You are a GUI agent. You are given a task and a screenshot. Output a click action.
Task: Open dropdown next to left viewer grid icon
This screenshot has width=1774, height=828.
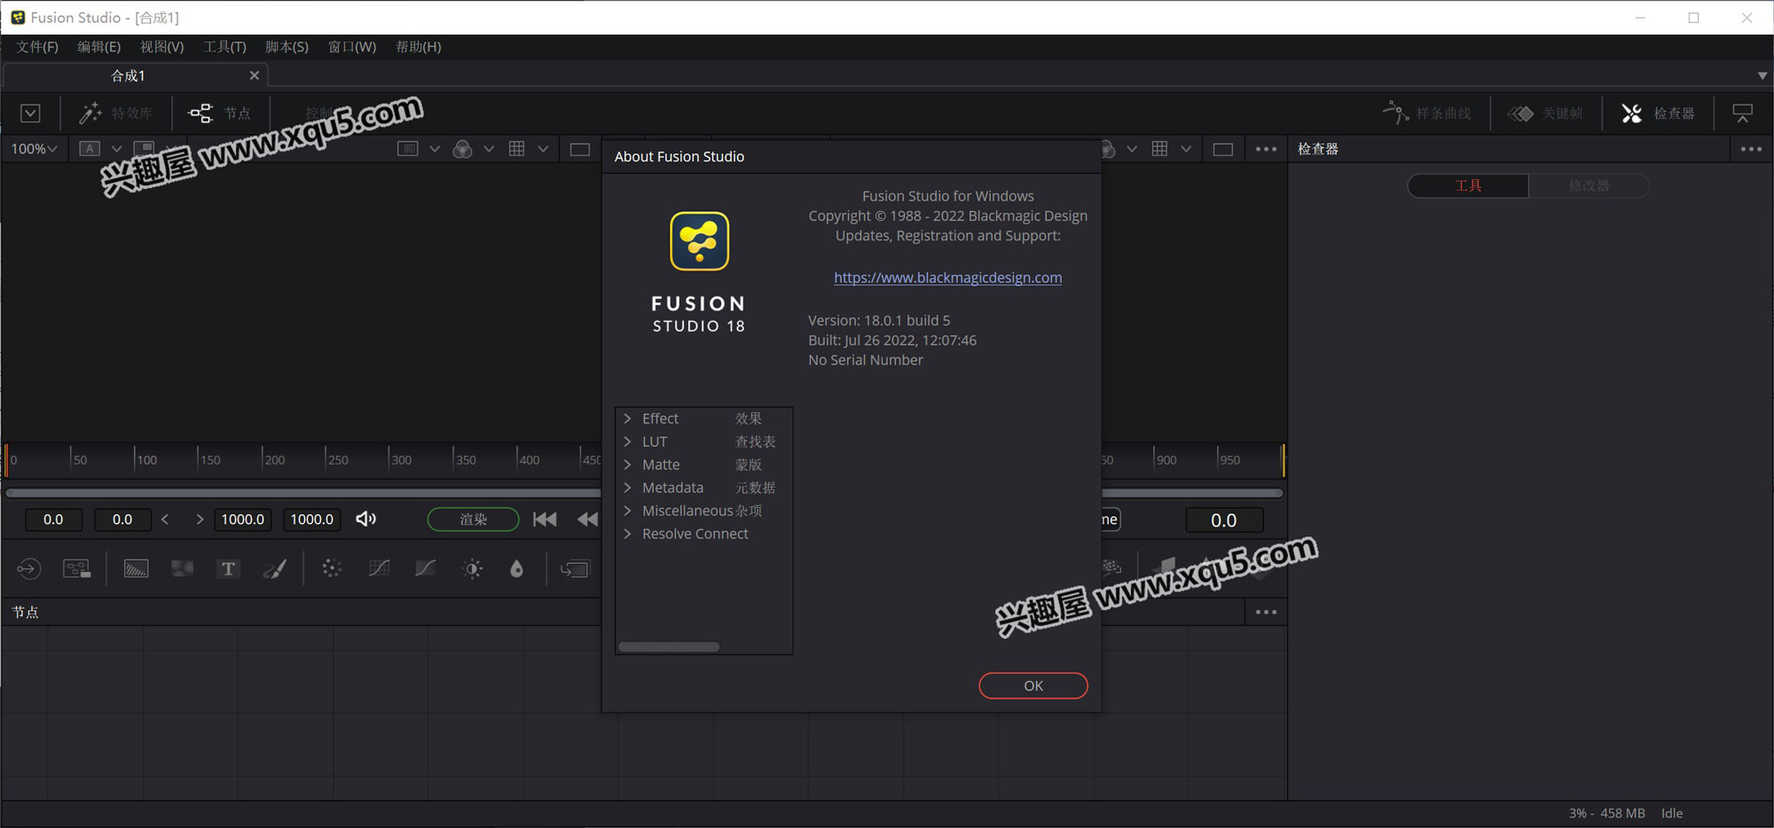click(543, 149)
